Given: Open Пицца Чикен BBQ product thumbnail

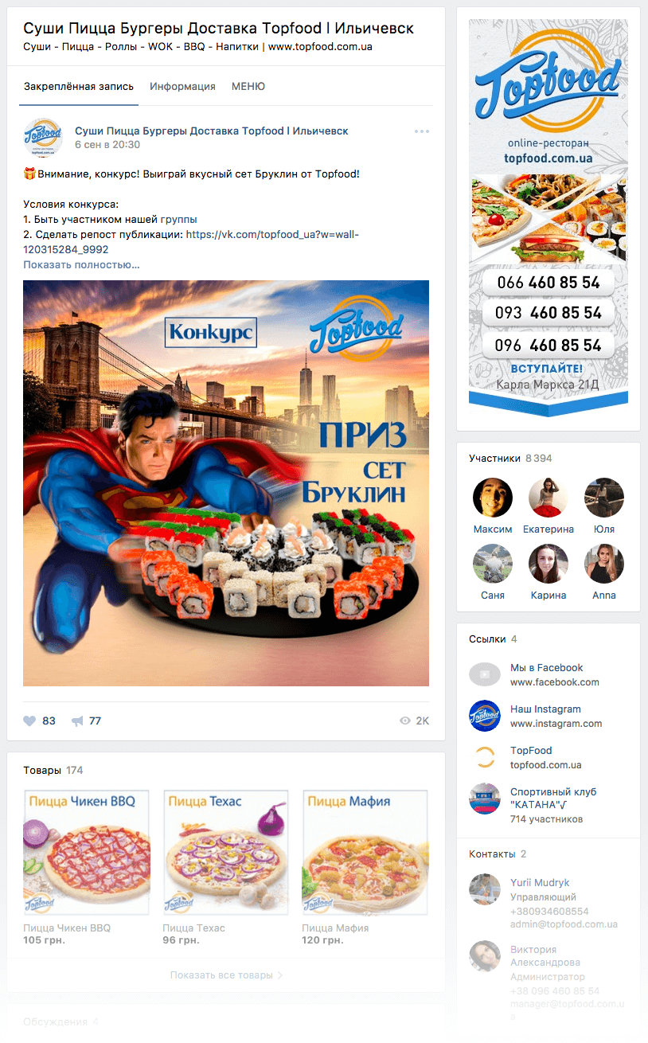Looking at the screenshot, I should pos(86,853).
